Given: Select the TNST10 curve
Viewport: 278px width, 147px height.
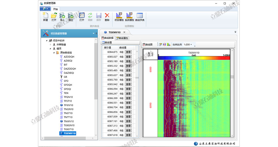Looking at the screenshot, I should point(68,113).
